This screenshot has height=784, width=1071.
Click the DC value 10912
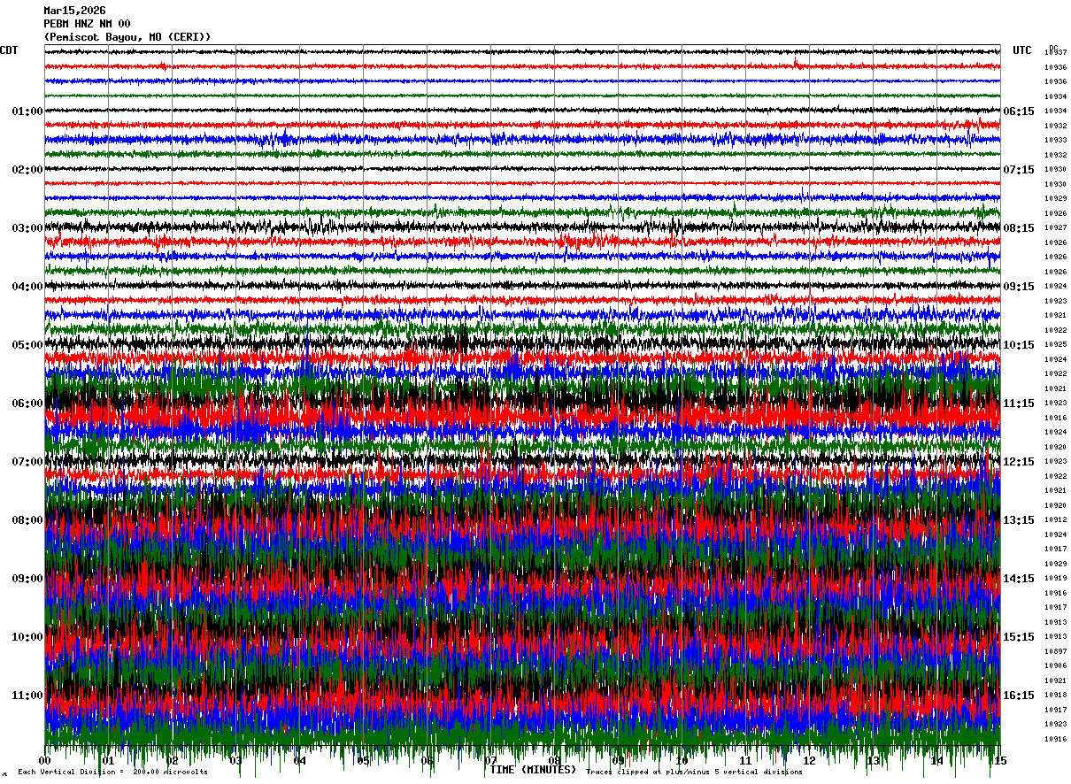(1055, 519)
